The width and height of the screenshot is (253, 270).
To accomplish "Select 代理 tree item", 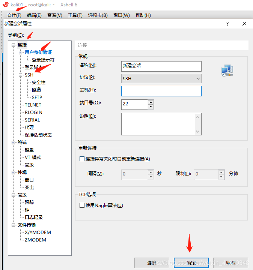I will pos(29,127).
